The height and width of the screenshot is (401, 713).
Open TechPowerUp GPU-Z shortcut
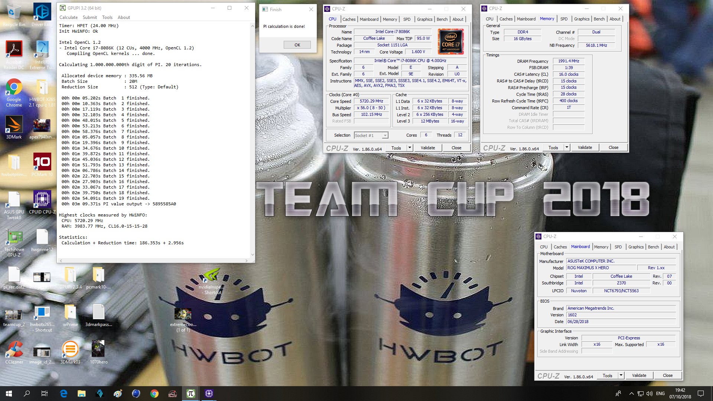pos(14,243)
